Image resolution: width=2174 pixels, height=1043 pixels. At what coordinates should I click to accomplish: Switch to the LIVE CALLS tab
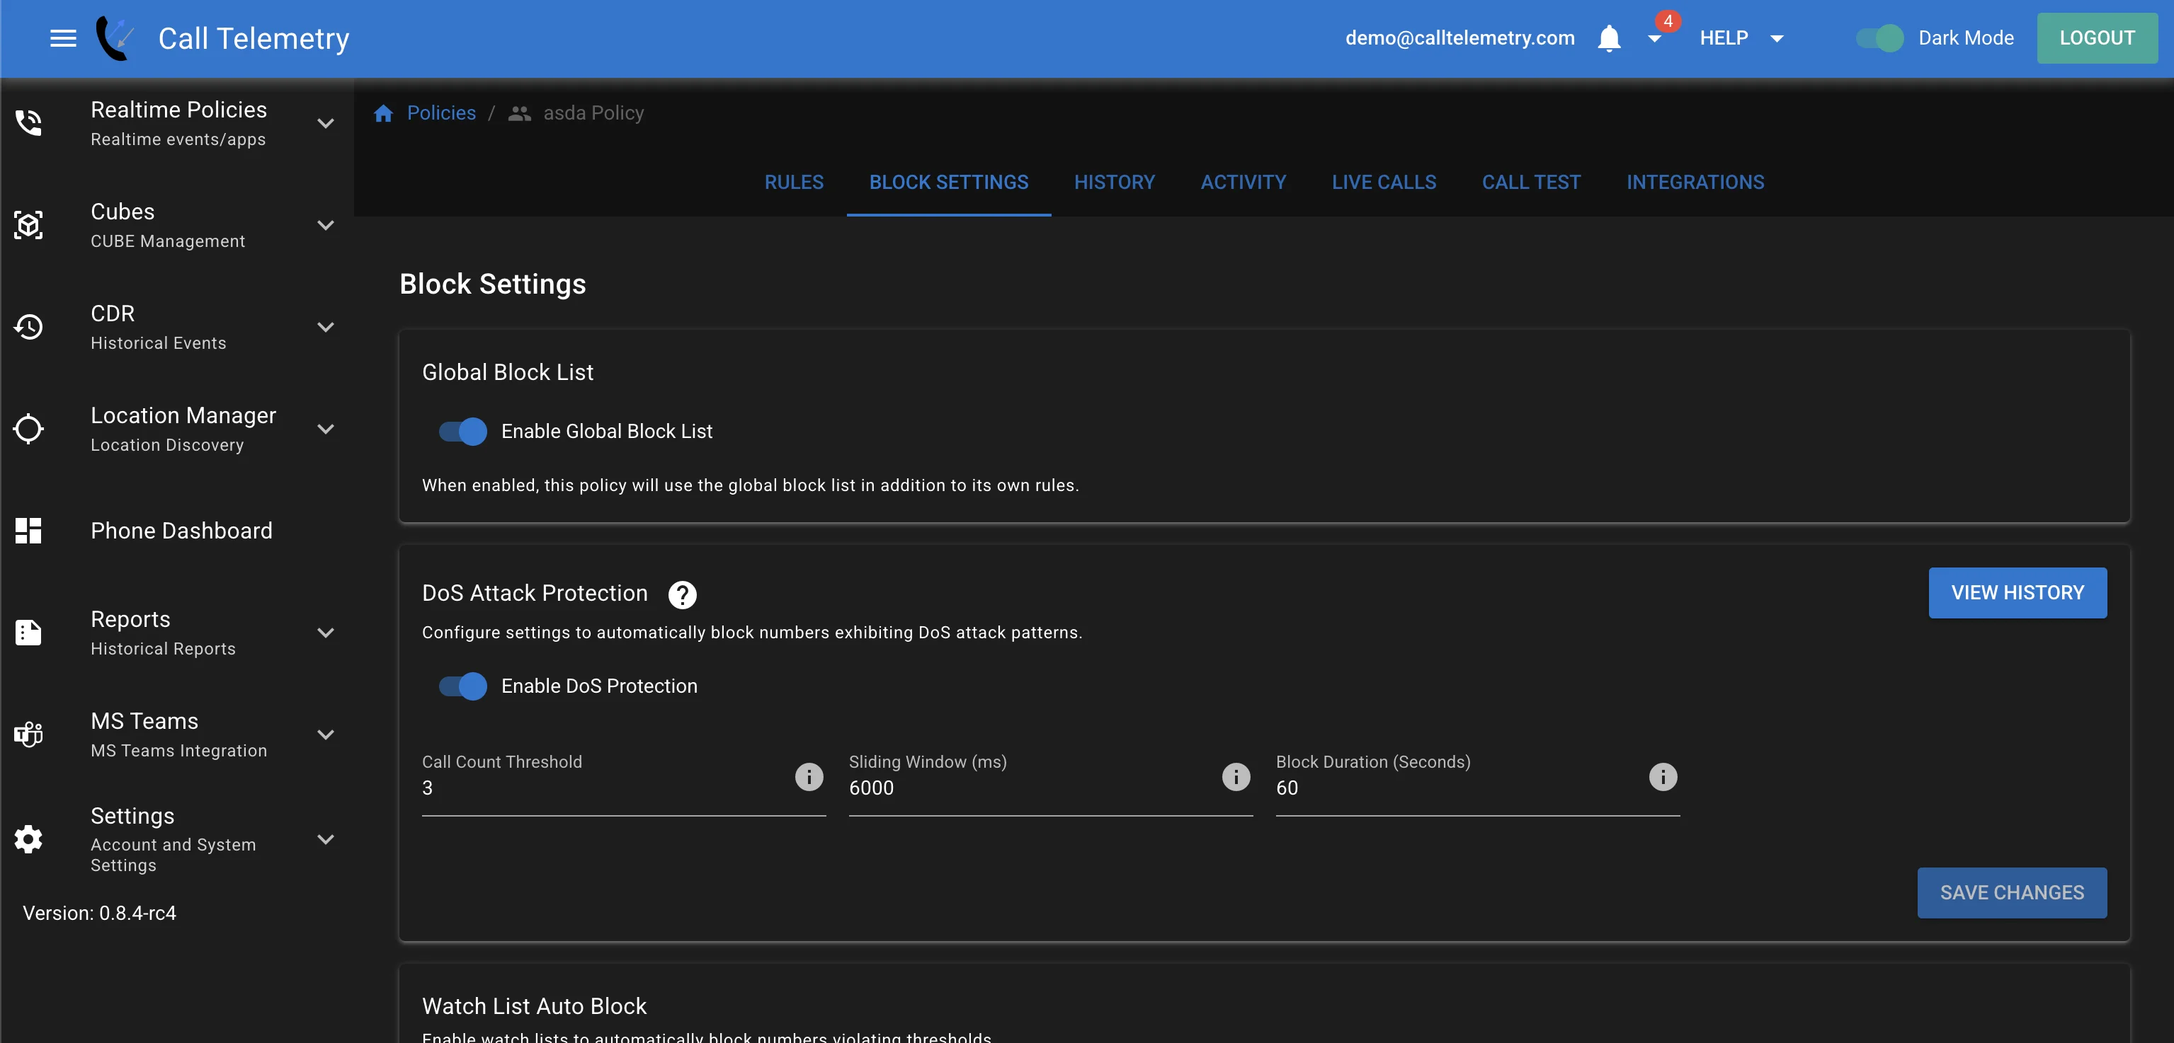(1383, 182)
